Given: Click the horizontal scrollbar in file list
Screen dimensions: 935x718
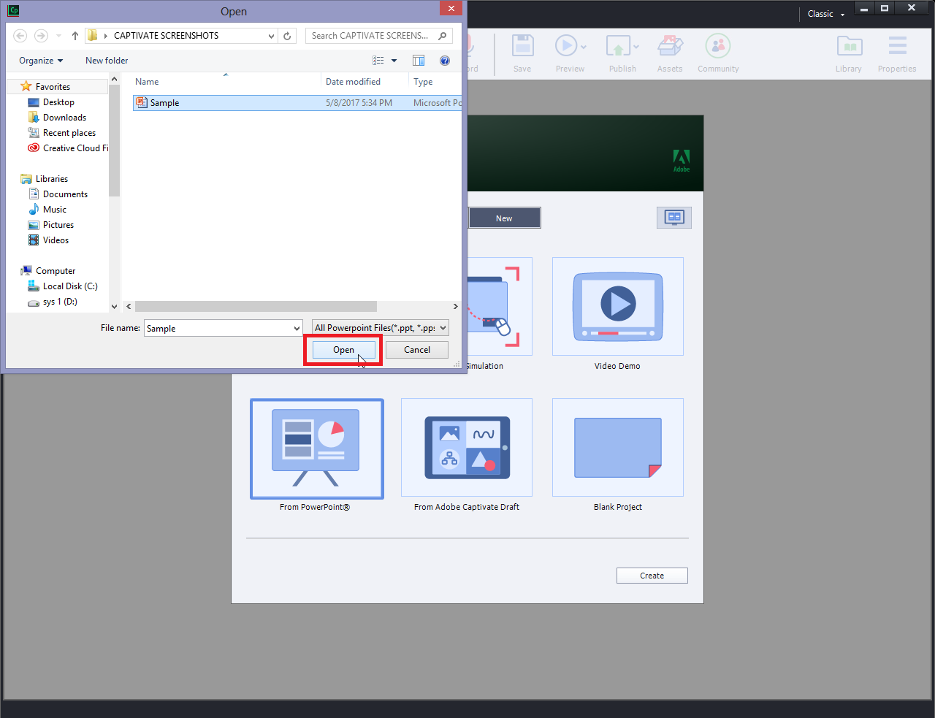Looking at the screenshot, I should tap(256, 307).
